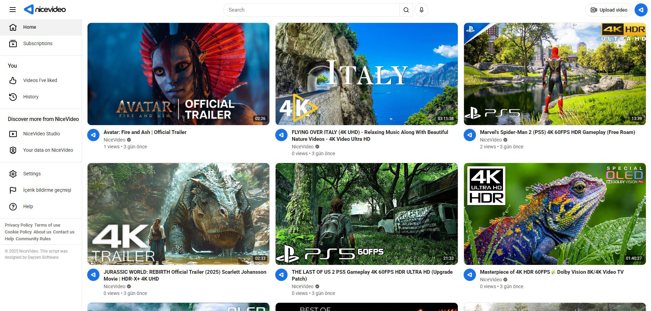Play the 4K HDR chameleon thumbnail

pos(555,214)
